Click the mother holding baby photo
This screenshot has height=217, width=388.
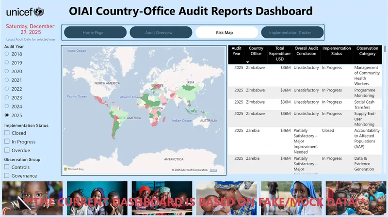[226, 198]
